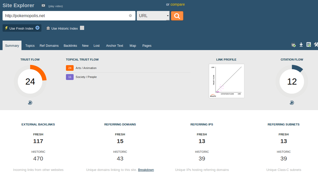Enable the Use Historic Index checkbox
The height and width of the screenshot is (175, 318).
(x=82, y=28)
